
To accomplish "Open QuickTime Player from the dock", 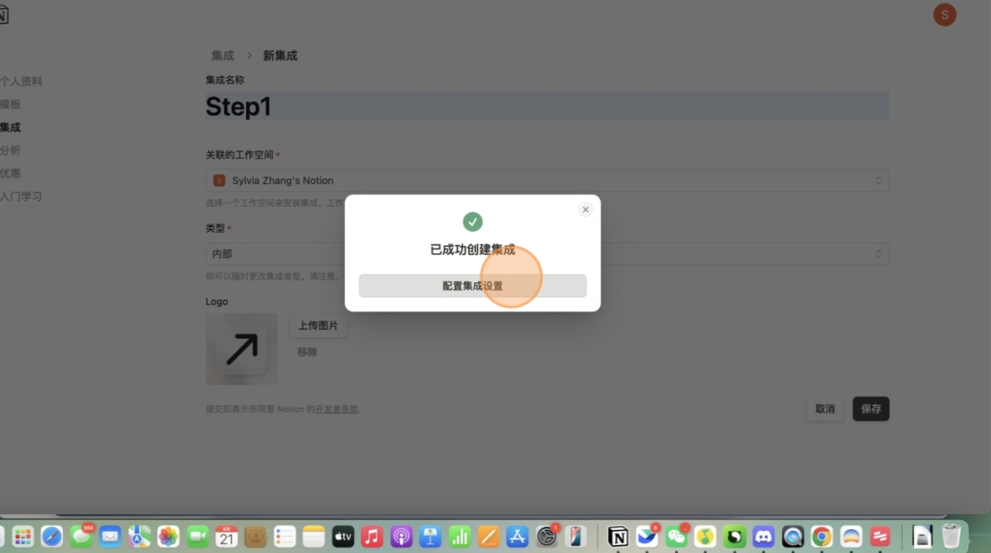I will [793, 537].
